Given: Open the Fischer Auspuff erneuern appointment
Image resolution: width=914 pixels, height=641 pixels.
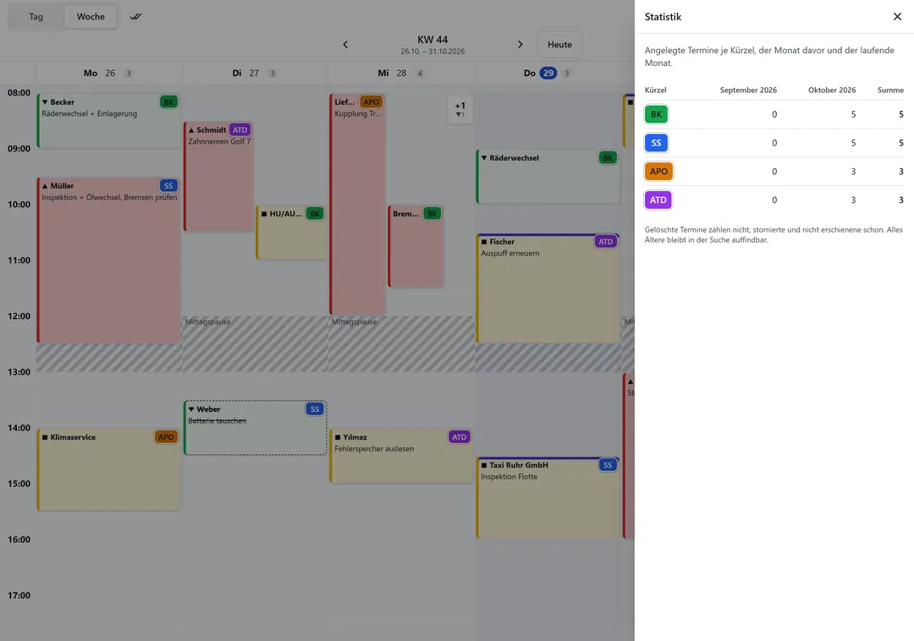Looking at the screenshot, I should [x=548, y=288].
